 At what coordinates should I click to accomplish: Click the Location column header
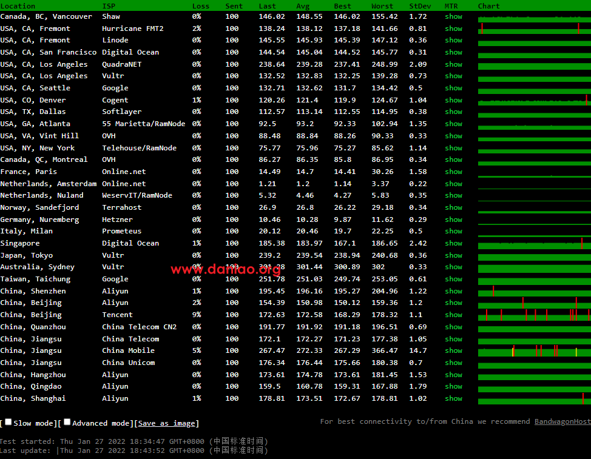pyautogui.click(x=18, y=6)
